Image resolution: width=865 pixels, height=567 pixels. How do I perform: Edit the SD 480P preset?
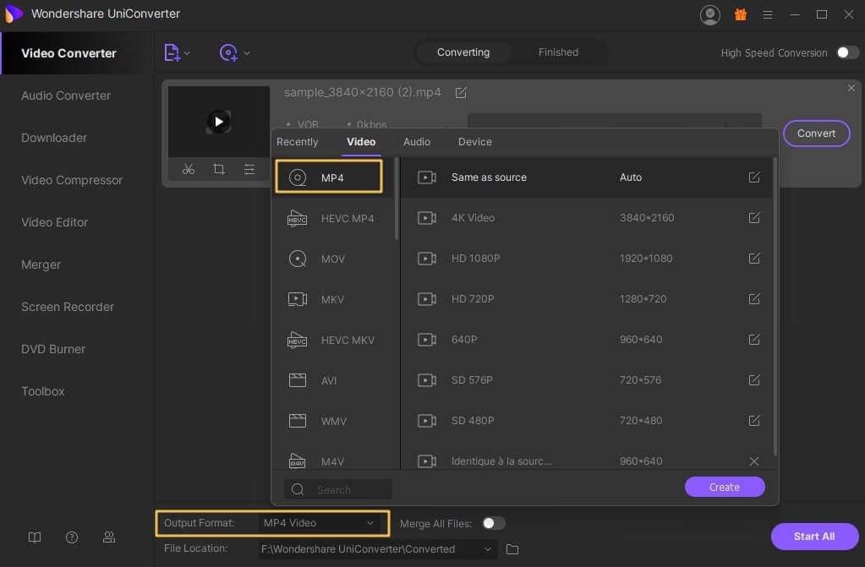pos(754,420)
